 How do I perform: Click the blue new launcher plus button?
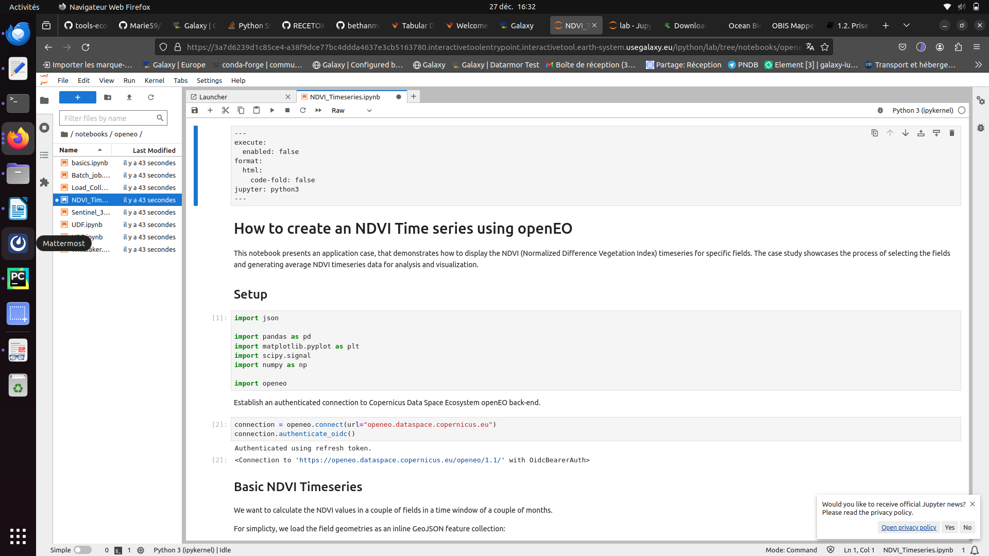pos(78,97)
